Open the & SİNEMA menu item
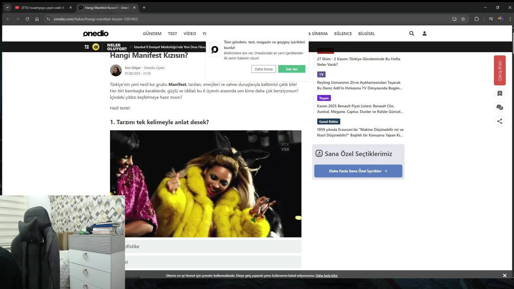Viewport: 514px width, 289px height. click(x=318, y=34)
